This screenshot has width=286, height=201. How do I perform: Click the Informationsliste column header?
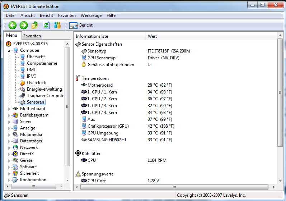109,36
